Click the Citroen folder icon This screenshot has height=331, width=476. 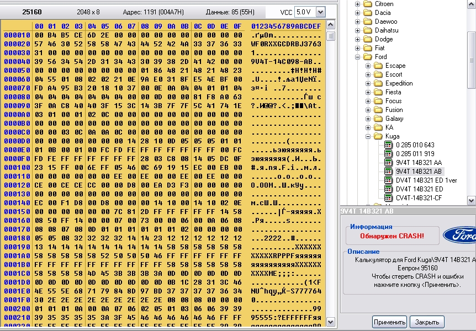click(368, 4)
